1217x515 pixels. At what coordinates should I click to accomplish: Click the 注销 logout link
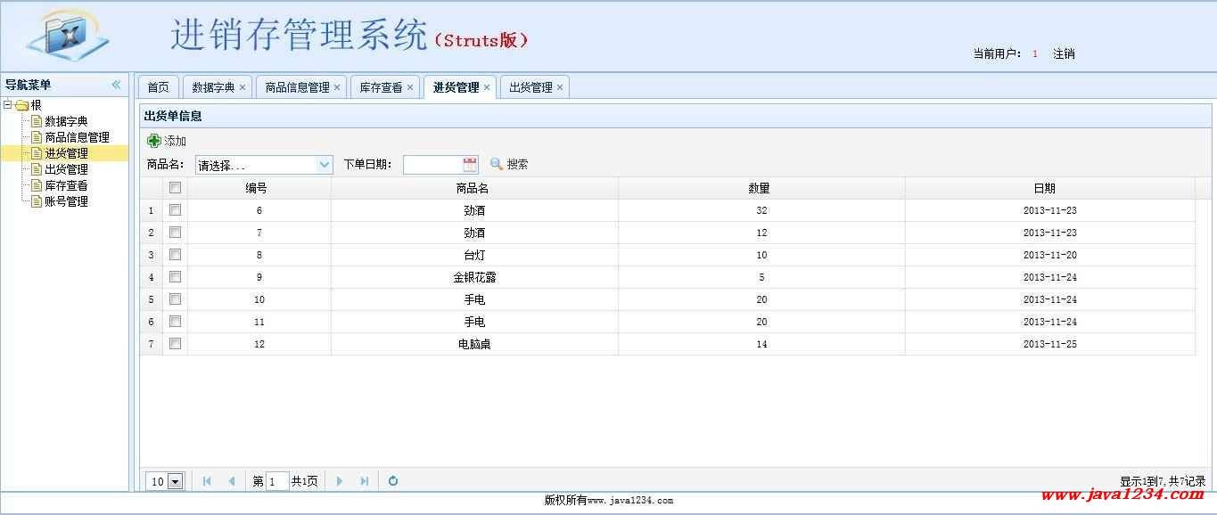(1064, 53)
